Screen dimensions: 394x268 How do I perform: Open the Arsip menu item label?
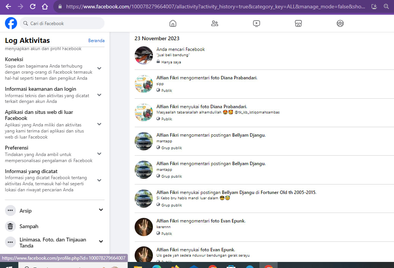(x=25, y=211)
